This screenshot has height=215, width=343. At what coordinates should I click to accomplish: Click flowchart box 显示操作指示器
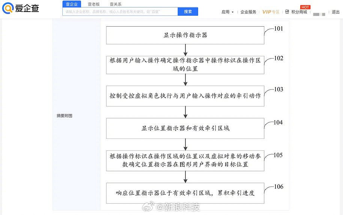click(185, 35)
